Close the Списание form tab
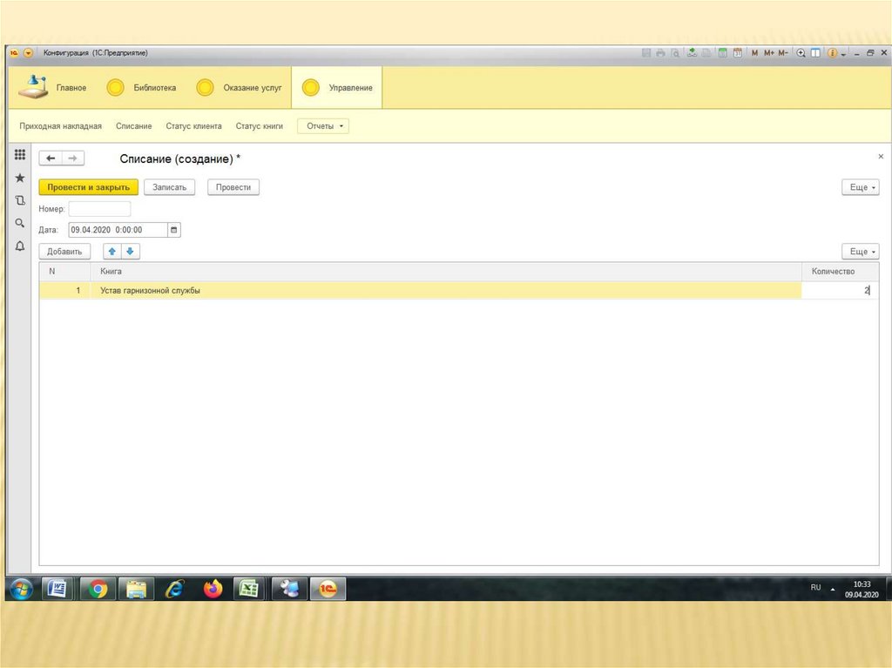This screenshot has width=892, height=668. (881, 157)
